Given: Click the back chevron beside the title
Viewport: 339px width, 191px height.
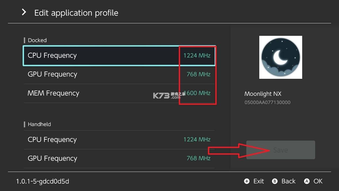Looking at the screenshot, I should 24,12.
